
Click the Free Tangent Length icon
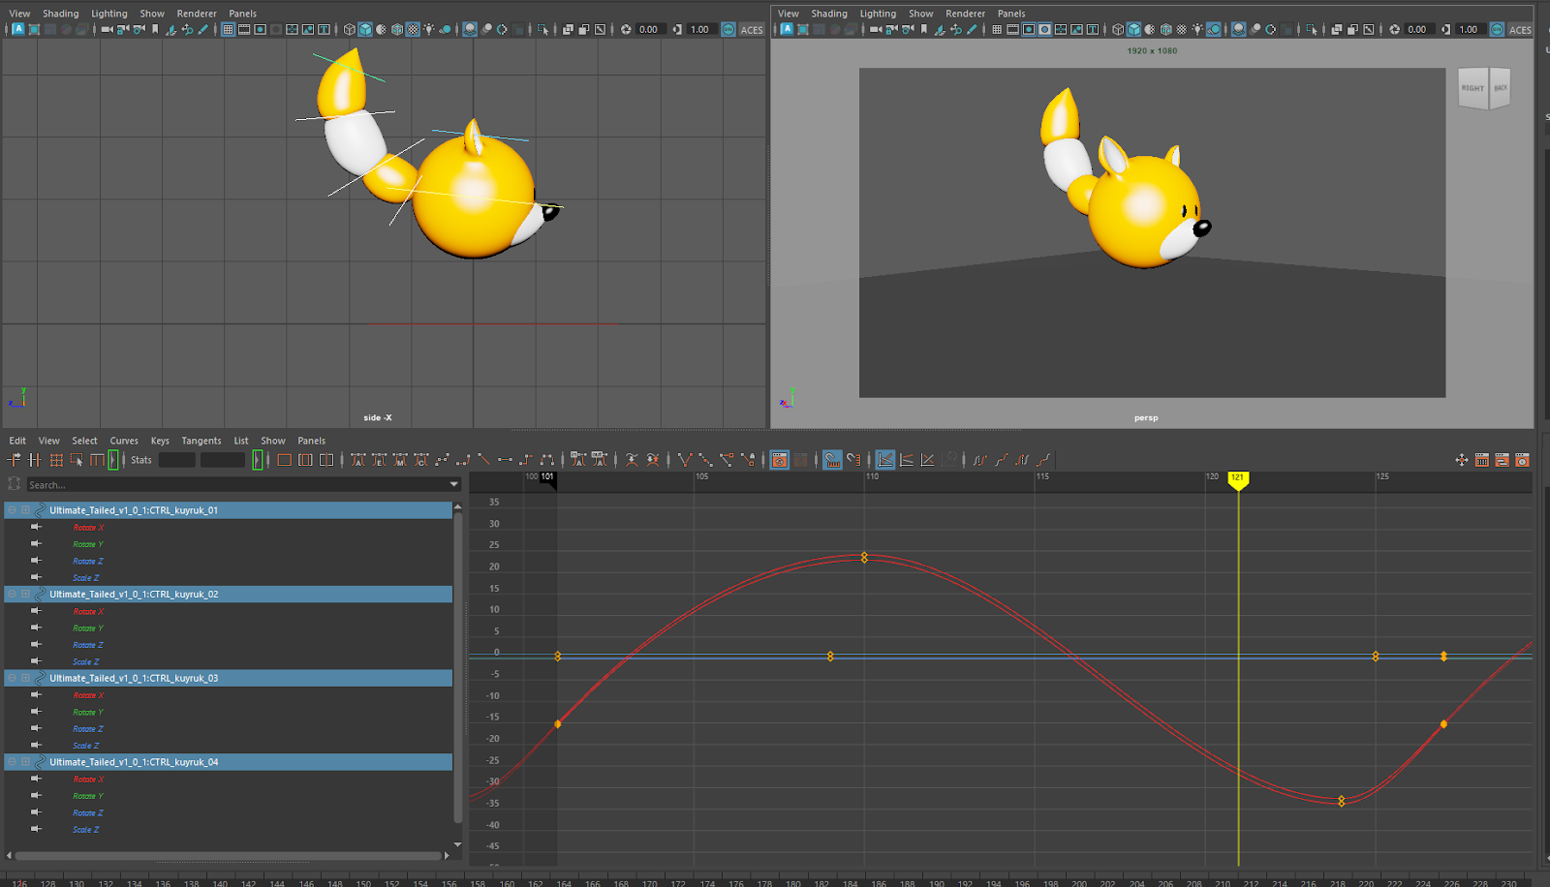click(727, 460)
